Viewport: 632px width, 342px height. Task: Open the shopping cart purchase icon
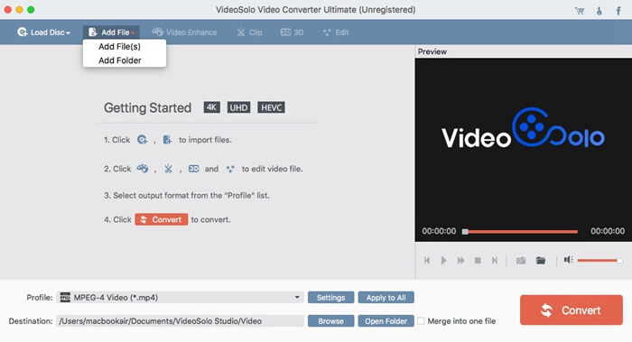click(x=580, y=11)
